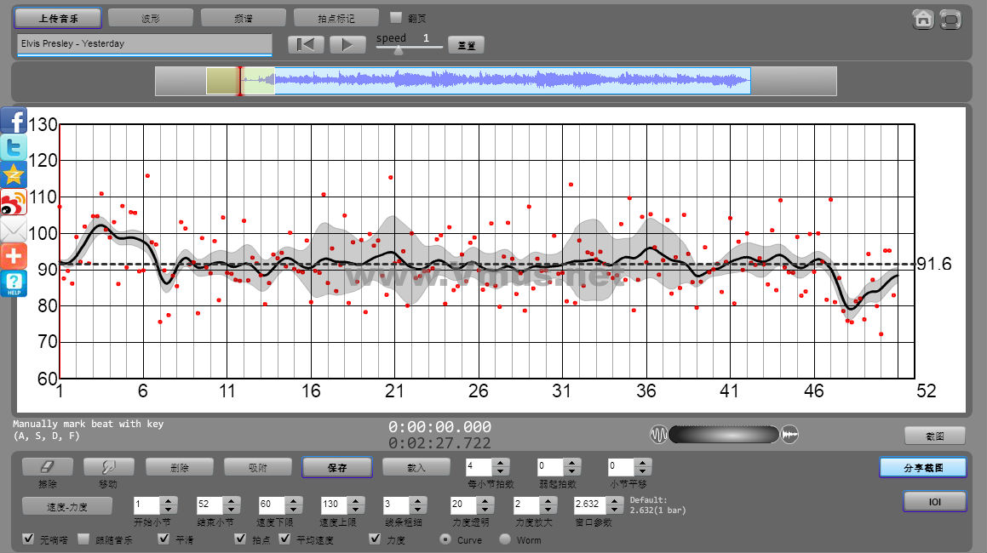Click the IOI button
The image size is (987, 553).
coord(934,502)
